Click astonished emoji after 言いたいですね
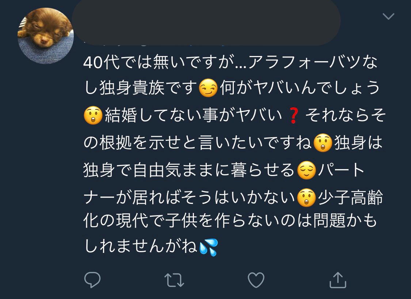 click(x=323, y=143)
